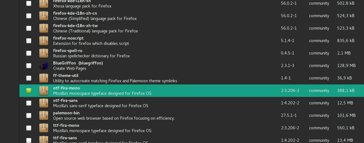The width and height of the screenshot is (364, 143).
Task: Click the palemoon-bin size 101,6 MB
Action: [346, 116]
